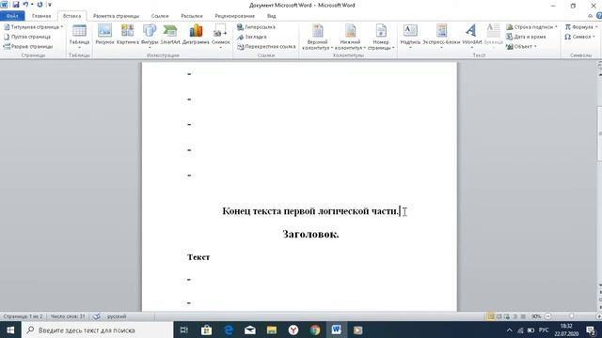Click the heading 'Заголовок.' in the document
This screenshot has height=338, width=602.
pos(310,234)
